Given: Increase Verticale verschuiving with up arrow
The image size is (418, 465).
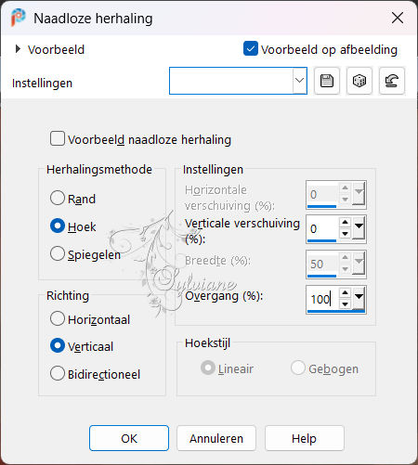Looking at the screenshot, I should (x=345, y=222).
